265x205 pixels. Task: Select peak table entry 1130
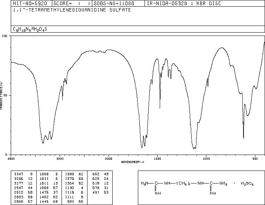tap(69, 188)
